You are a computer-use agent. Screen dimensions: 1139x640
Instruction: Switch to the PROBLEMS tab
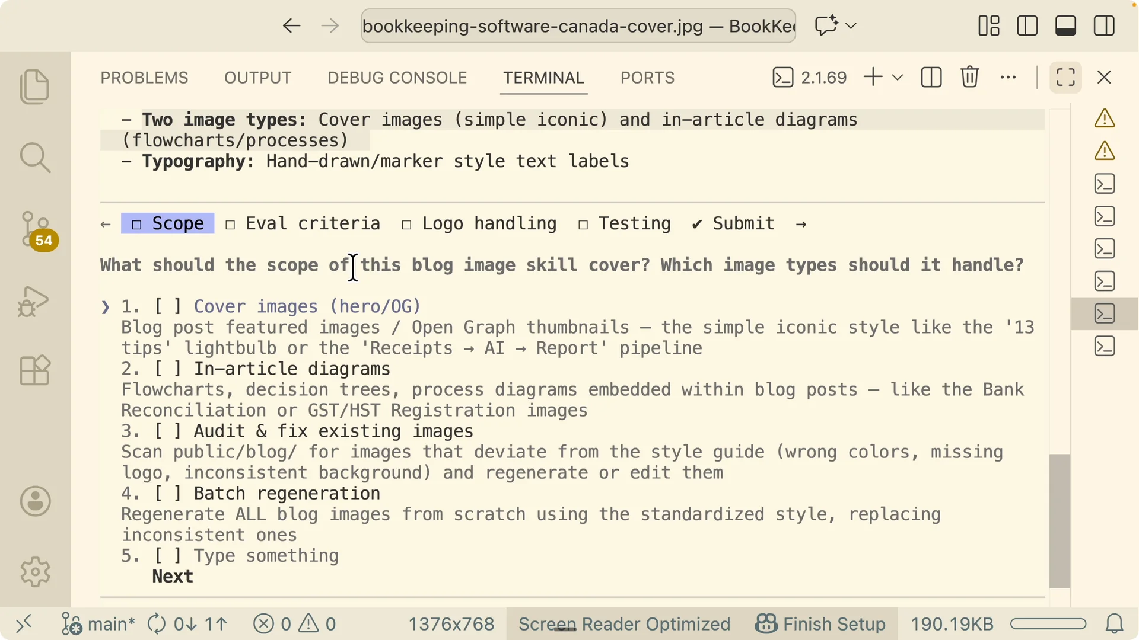coord(144,78)
